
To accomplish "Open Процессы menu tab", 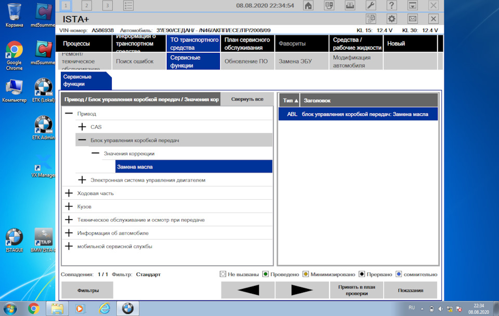I will click(x=84, y=44).
